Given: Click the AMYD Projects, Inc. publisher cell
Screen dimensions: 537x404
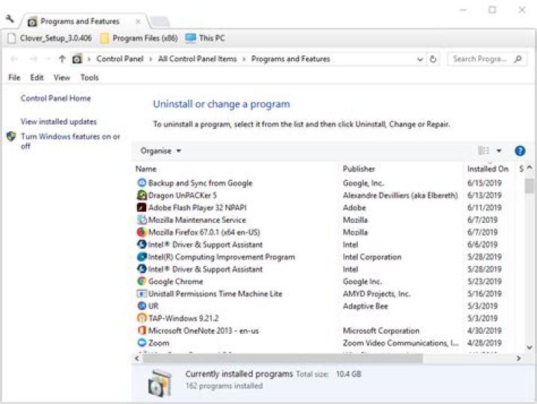Looking at the screenshot, I should pos(377,294).
